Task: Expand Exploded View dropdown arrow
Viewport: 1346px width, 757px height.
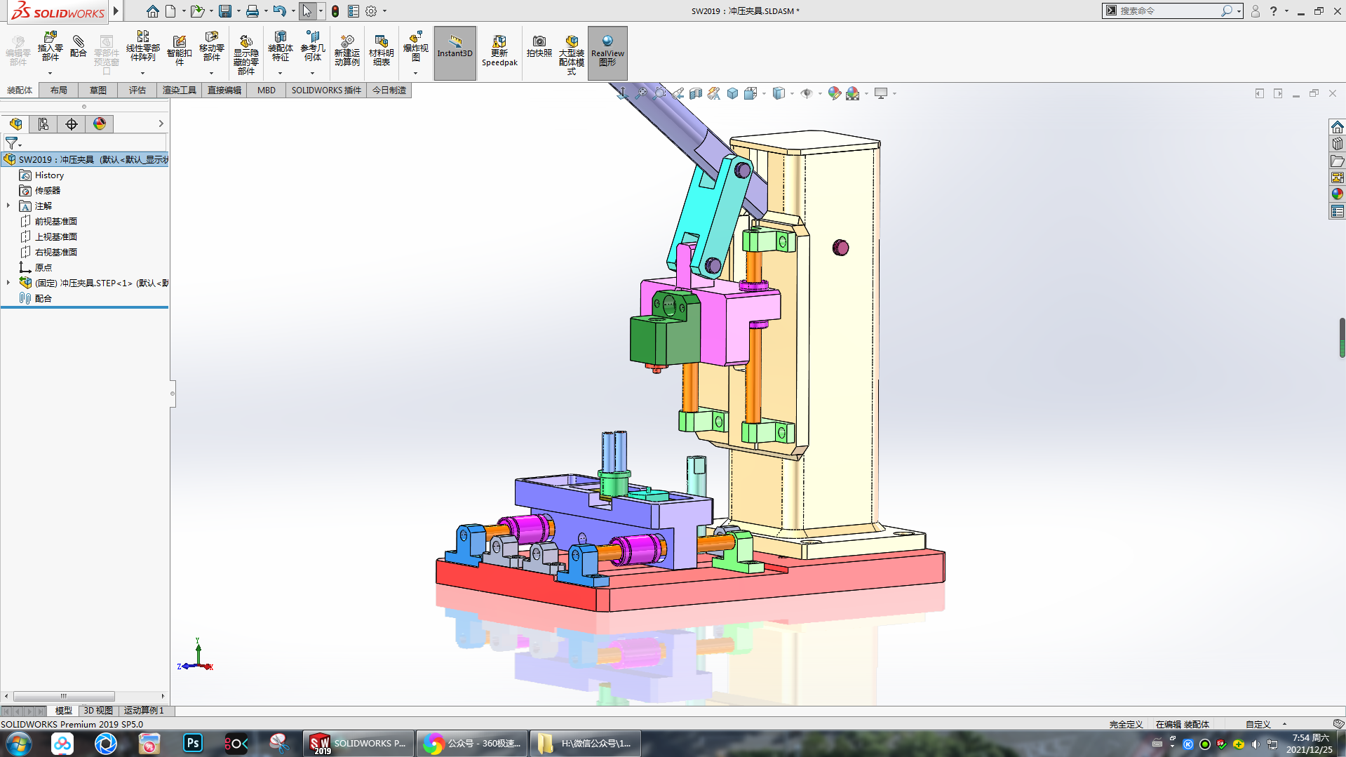Action: 415,73
